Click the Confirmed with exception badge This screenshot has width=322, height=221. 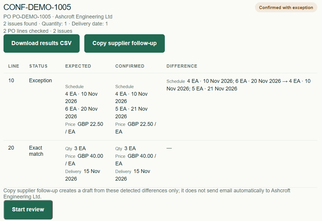286,8
